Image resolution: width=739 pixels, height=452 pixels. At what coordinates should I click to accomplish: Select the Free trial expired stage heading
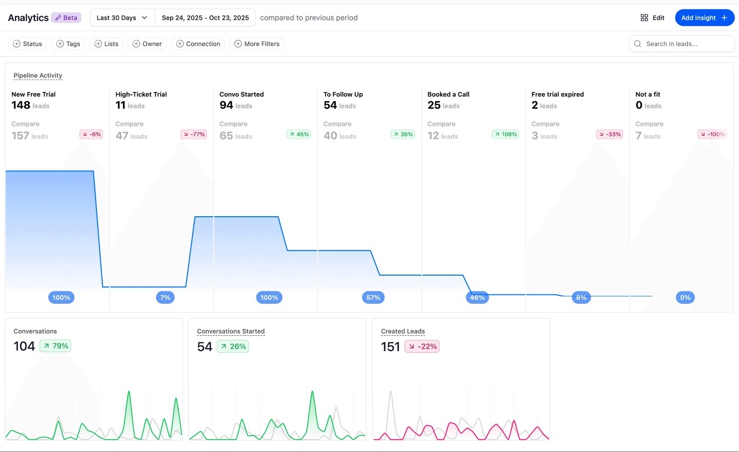[557, 94]
